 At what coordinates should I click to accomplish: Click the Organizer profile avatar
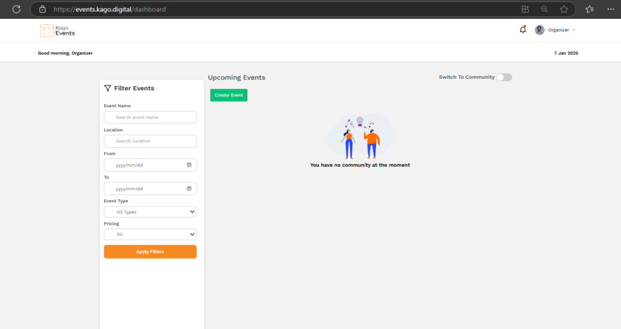pos(539,30)
